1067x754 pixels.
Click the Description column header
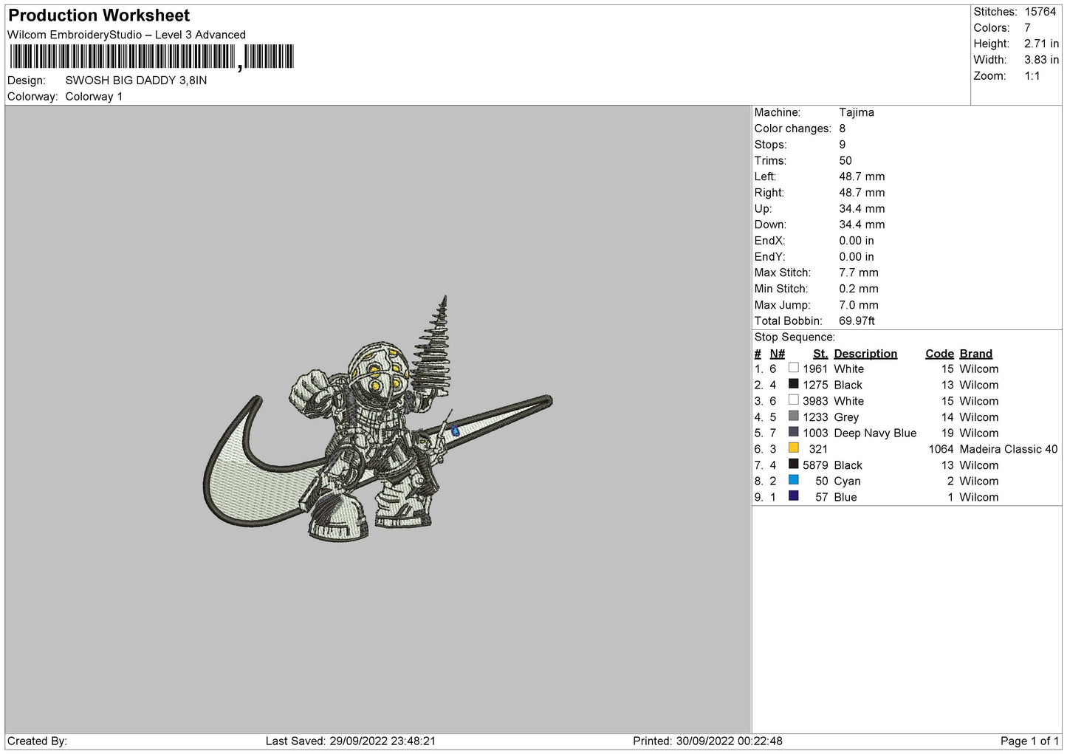(865, 354)
